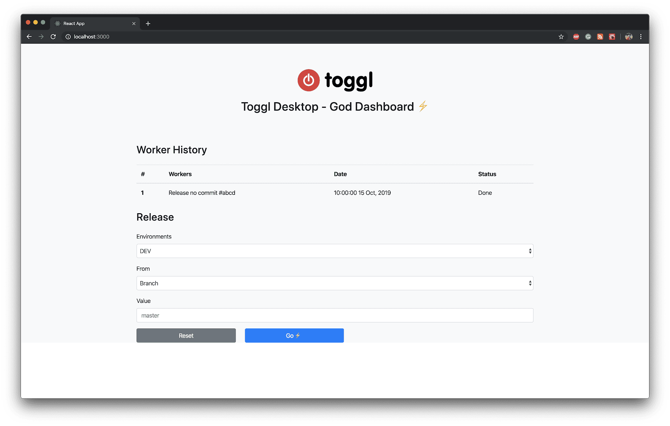Focus the localhost:3000 address bar
The width and height of the screenshot is (670, 426).
tap(314, 37)
